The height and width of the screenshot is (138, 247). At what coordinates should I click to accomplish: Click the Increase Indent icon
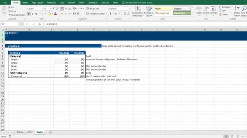tap(78, 14)
